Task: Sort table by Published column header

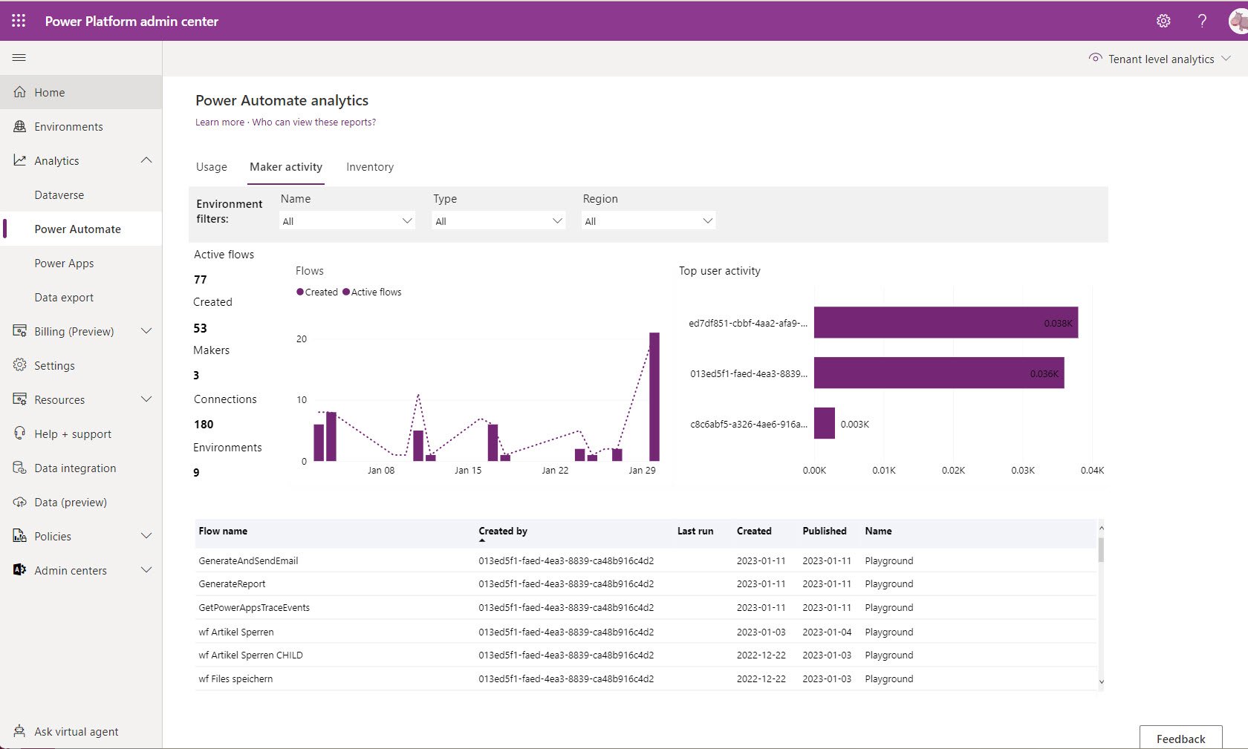Action: pyautogui.click(x=825, y=531)
